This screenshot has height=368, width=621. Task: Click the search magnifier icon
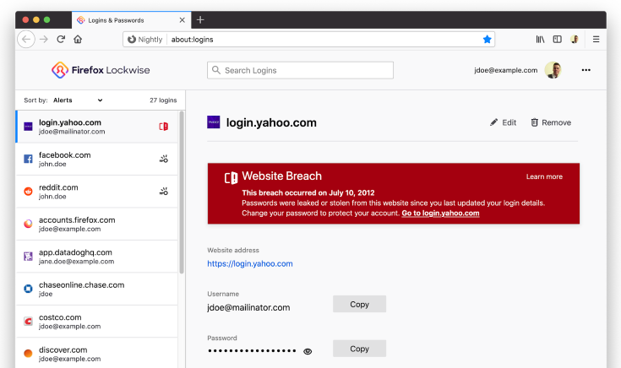[215, 70]
